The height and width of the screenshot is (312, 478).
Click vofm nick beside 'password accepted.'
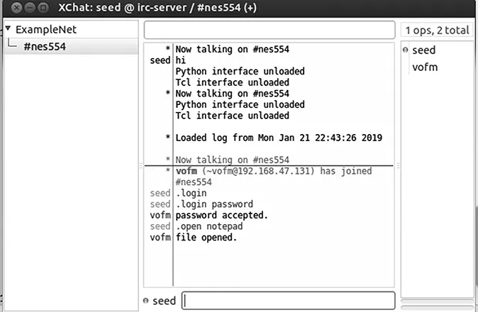pyautogui.click(x=160, y=215)
